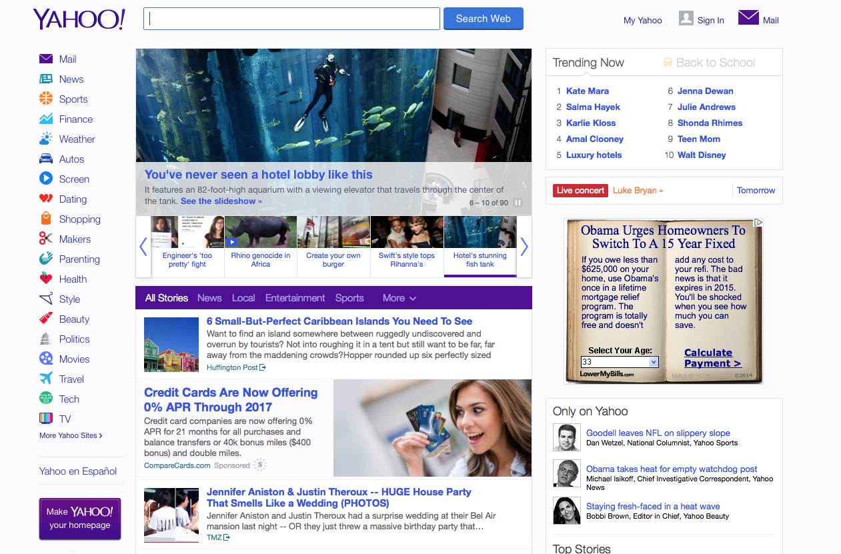Select the Local stories tab
Viewport: 841px width, 554px height.
[243, 298]
